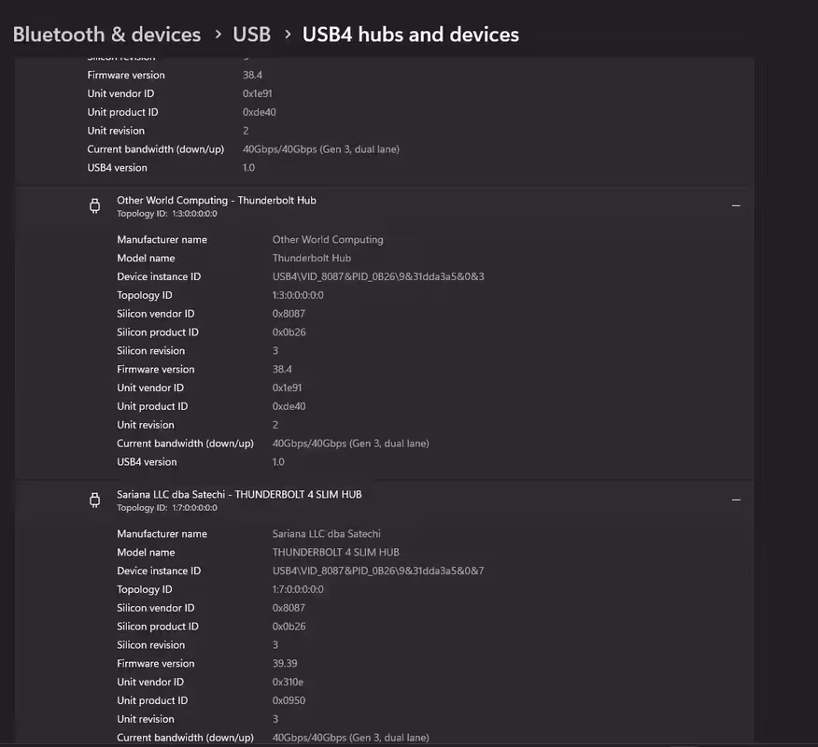Screen dimensions: 818x747
Task: Click the USB4 hubs and devices title
Action: point(411,35)
